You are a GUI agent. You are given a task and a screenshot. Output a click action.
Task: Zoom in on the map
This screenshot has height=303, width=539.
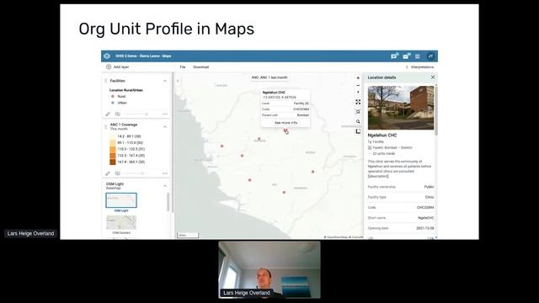358,78
